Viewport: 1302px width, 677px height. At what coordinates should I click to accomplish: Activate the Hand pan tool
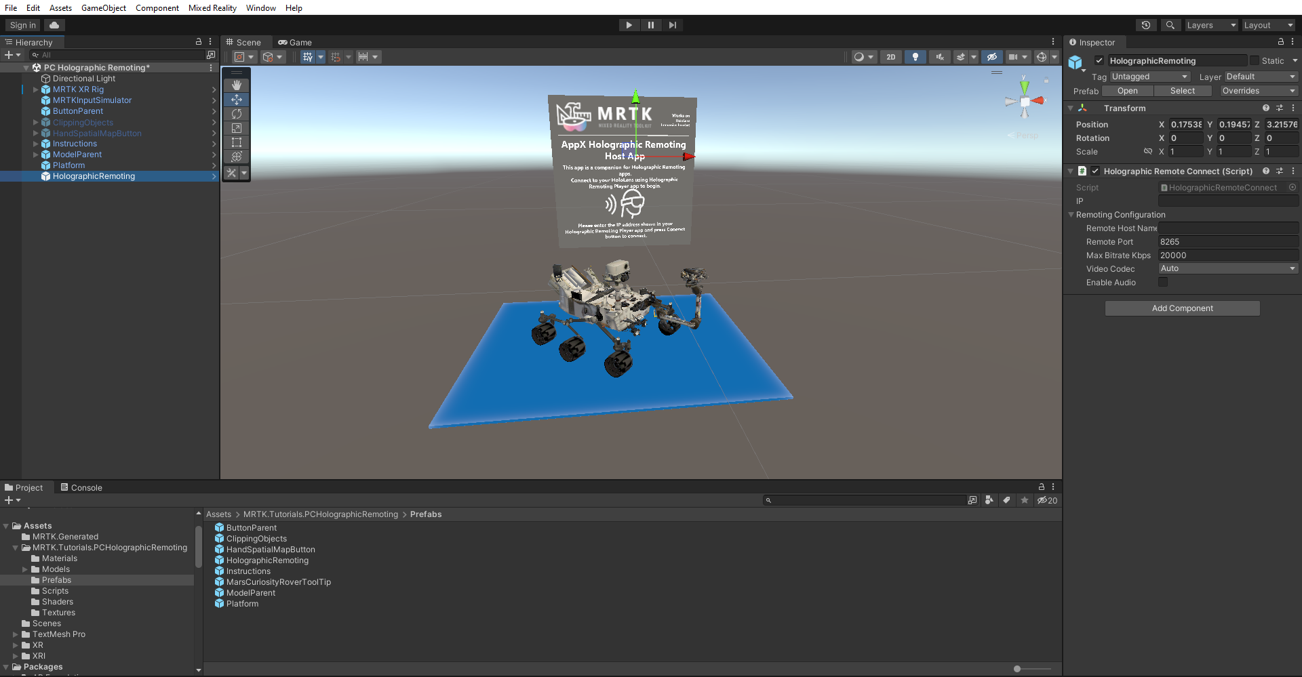(236, 85)
